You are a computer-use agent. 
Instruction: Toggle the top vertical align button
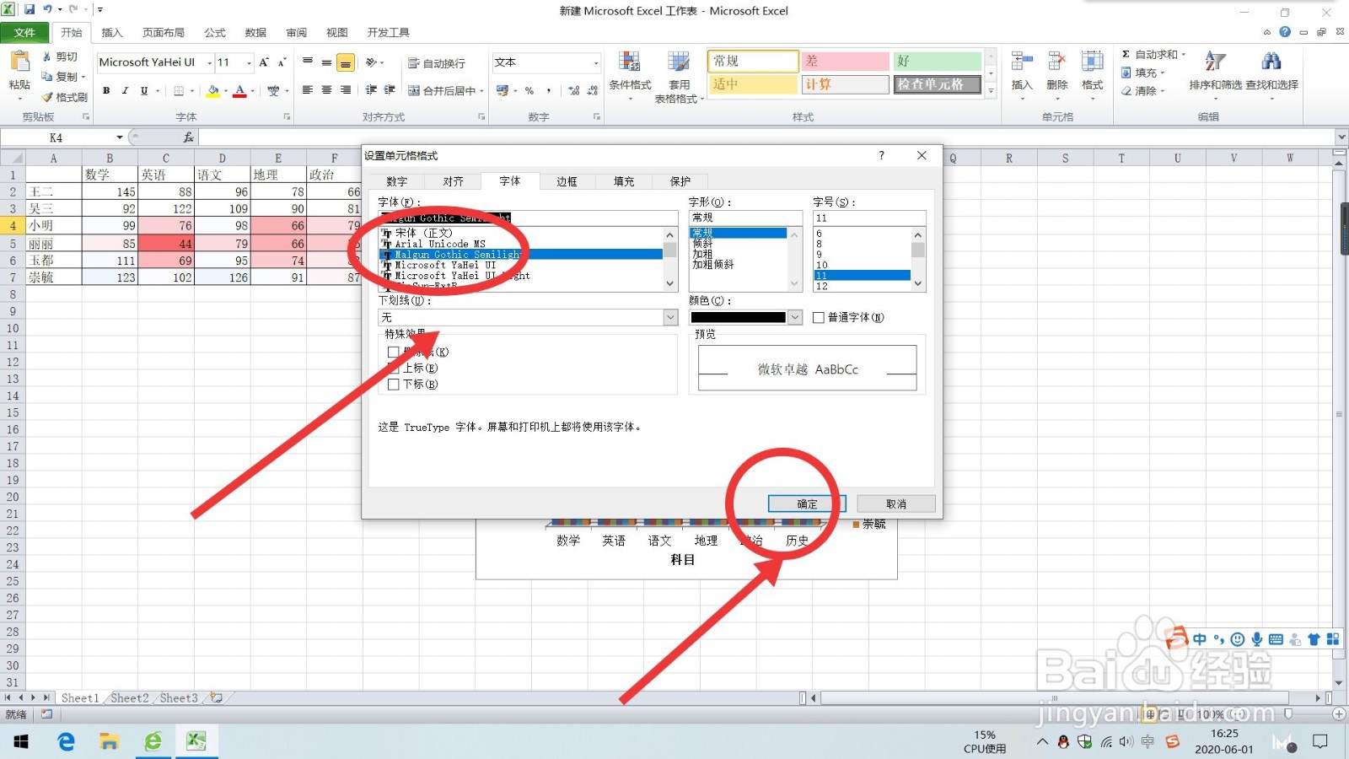(308, 62)
